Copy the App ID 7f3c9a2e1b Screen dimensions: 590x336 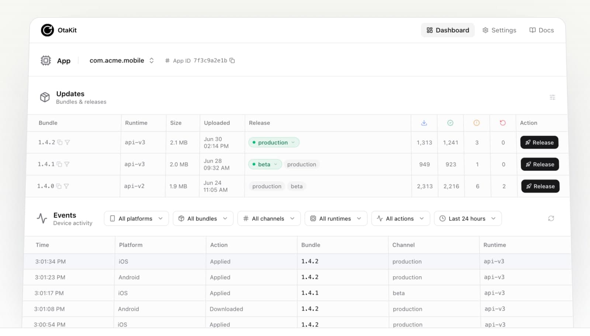[x=232, y=60]
